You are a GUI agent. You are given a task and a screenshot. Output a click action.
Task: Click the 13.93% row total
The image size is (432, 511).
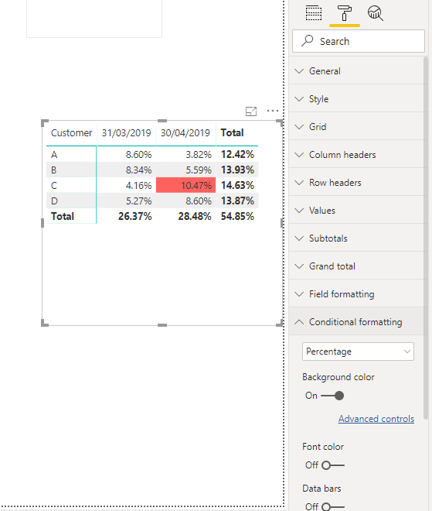237,170
